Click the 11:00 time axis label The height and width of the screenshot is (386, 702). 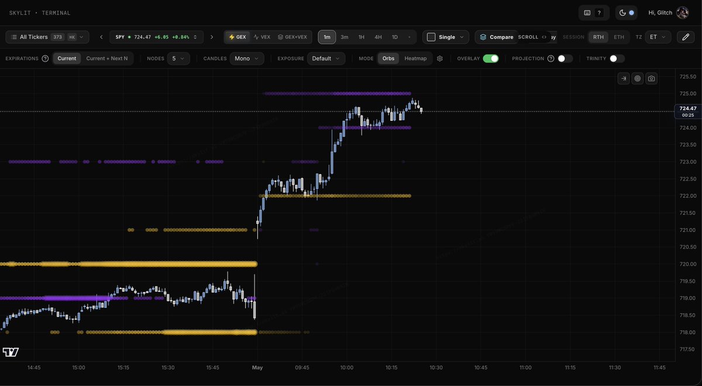(x=525, y=367)
